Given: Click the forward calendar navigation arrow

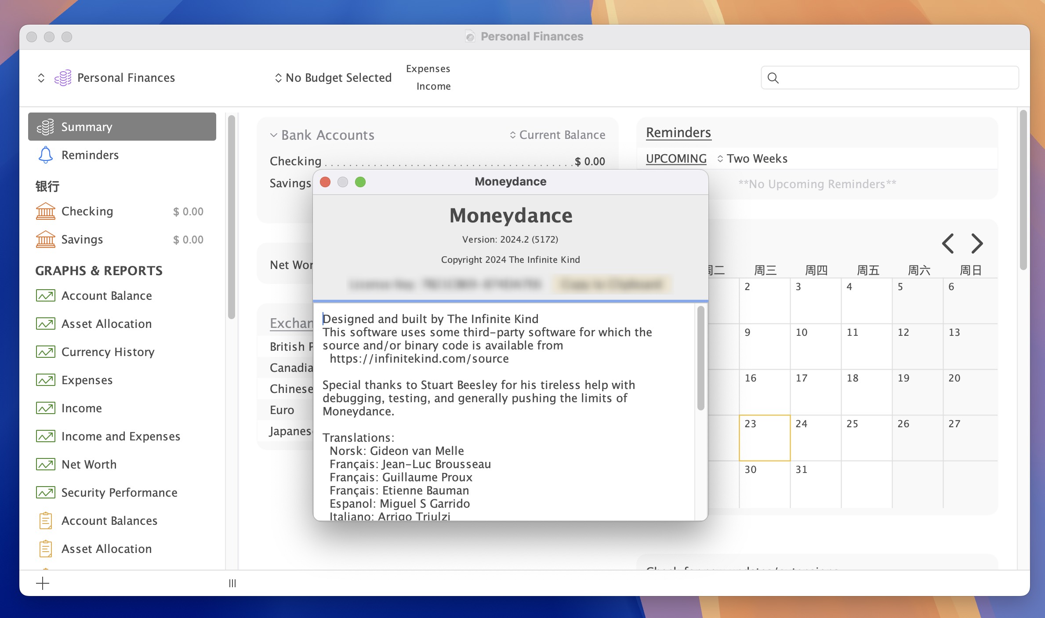Looking at the screenshot, I should point(977,243).
